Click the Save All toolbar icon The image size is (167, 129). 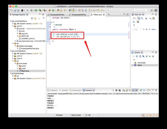(x=18, y=10)
